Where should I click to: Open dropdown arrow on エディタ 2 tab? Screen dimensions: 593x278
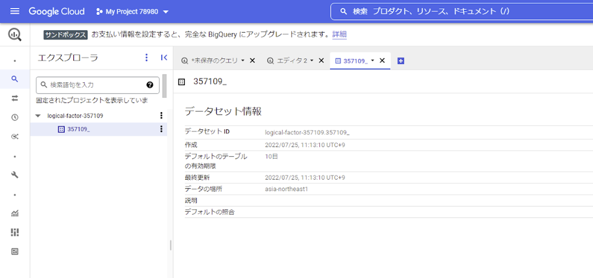click(x=312, y=61)
